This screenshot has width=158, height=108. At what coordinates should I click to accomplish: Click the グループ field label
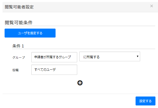coord(19,57)
